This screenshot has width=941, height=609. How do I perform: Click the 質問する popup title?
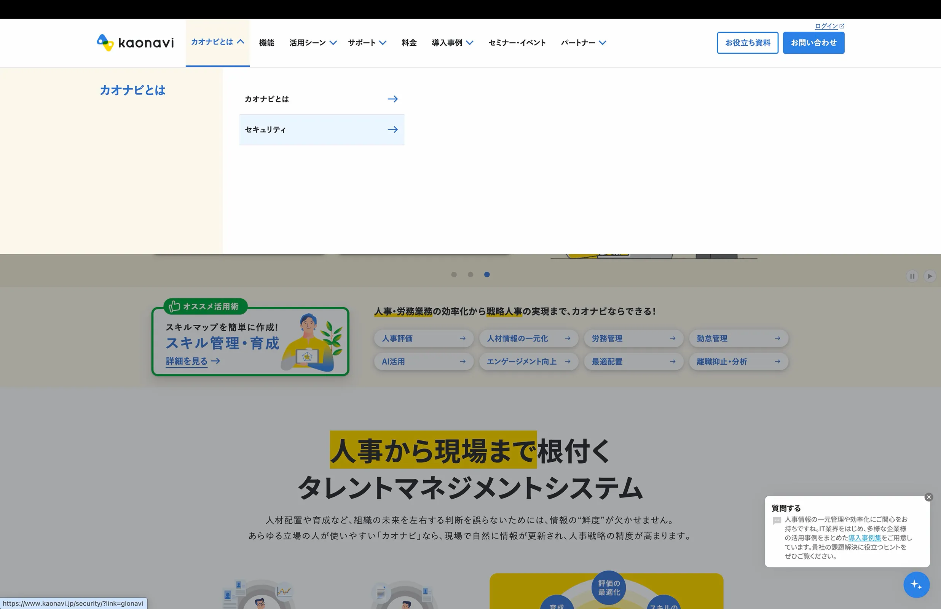click(786, 508)
